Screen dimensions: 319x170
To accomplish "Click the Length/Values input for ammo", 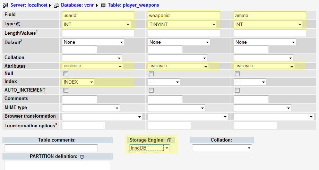I will [x=270, y=33].
